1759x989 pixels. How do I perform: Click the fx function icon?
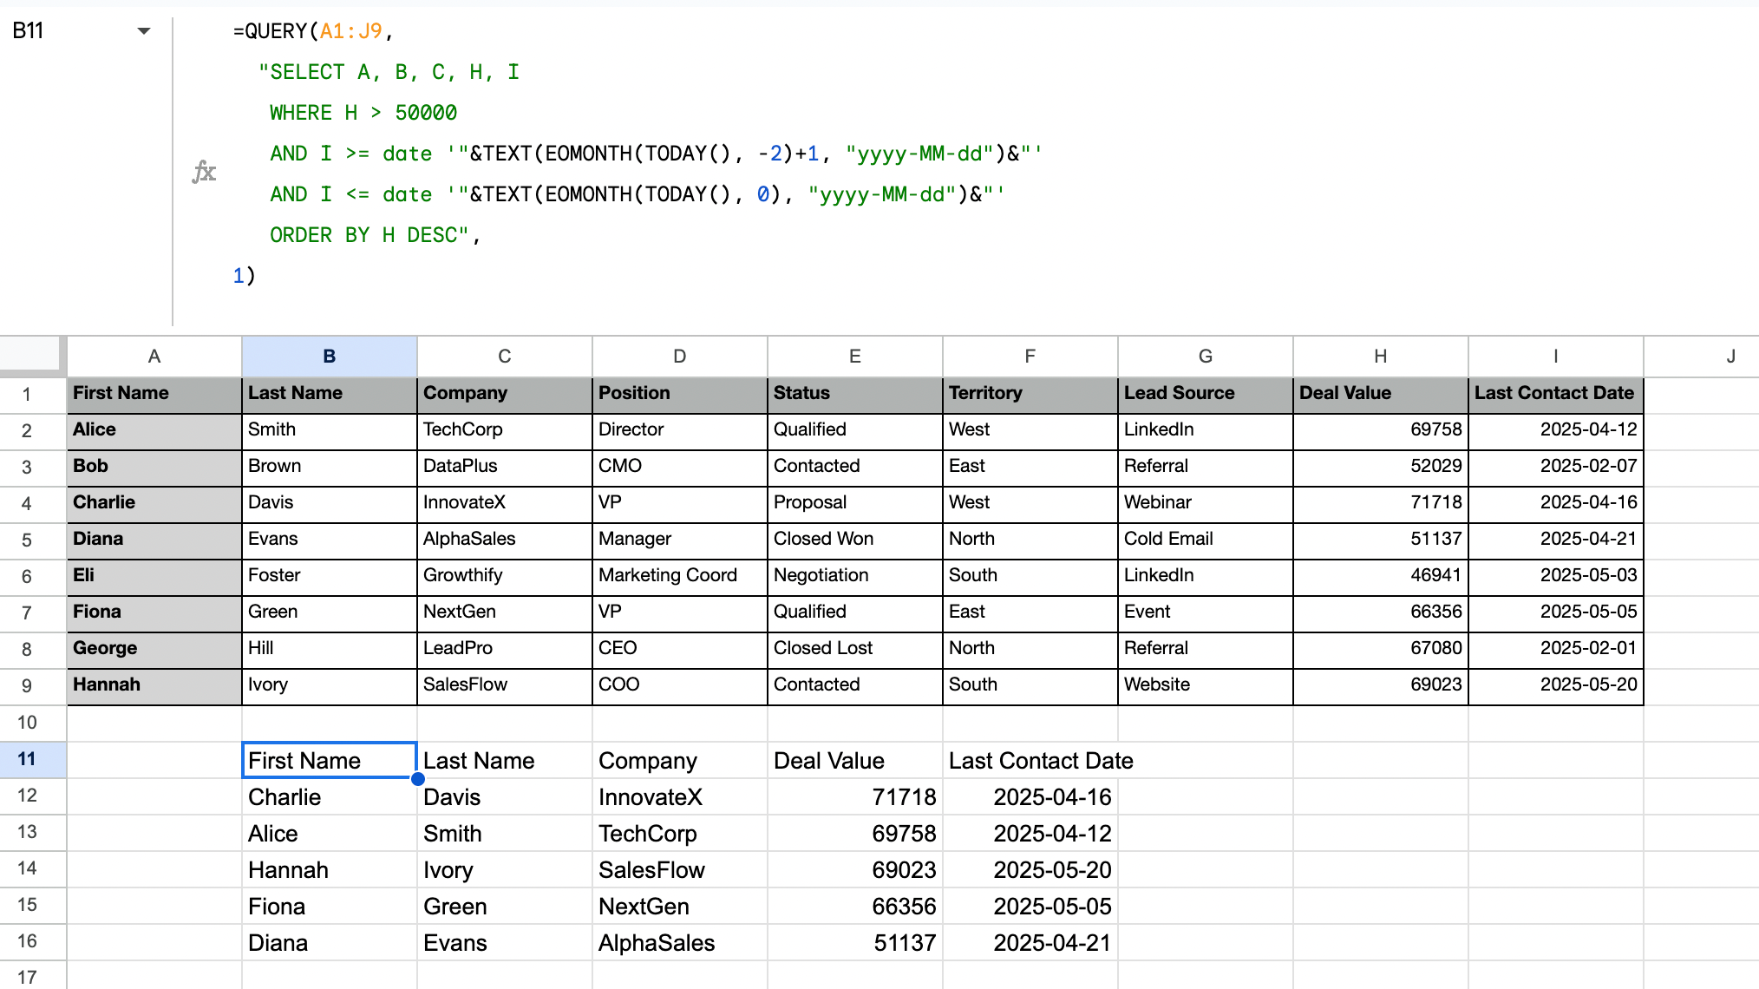click(204, 172)
